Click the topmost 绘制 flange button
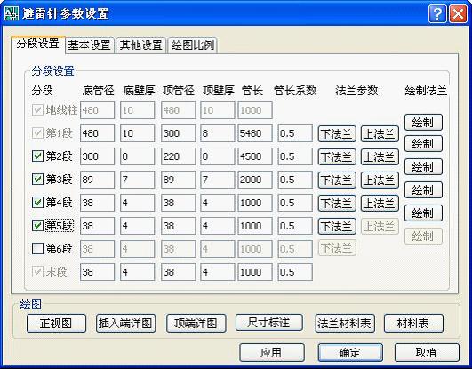This screenshot has width=472, height=369. 423,123
